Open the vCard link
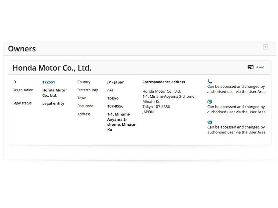278x208 pixels. [260, 67]
